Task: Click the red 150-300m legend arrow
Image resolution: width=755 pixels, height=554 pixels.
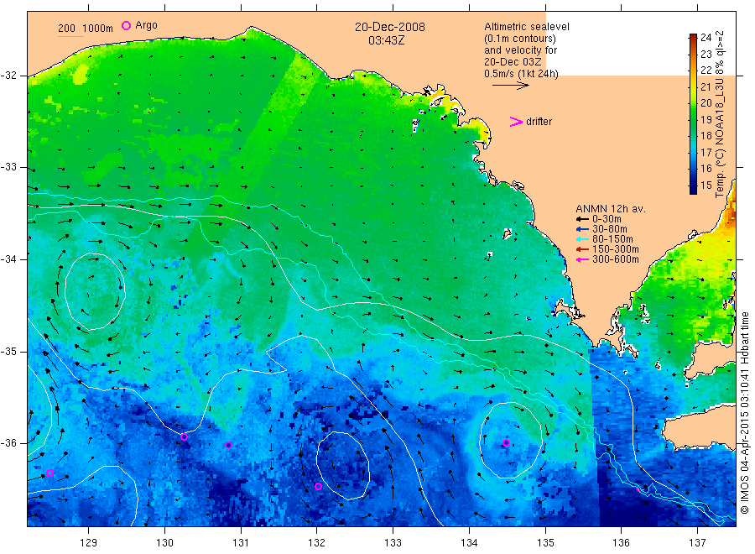Action: coord(583,249)
